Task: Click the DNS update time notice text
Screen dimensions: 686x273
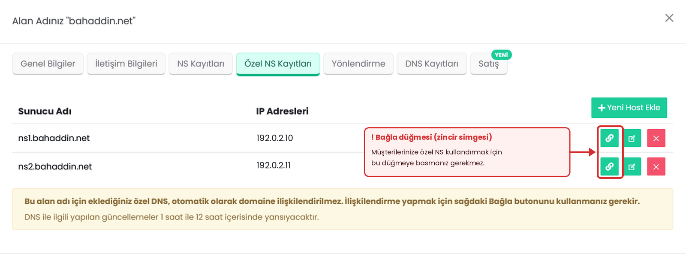Action: tap(171, 217)
